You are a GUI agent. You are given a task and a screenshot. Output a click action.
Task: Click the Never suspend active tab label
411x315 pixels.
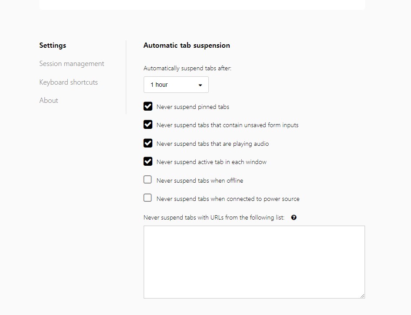pos(211,162)
